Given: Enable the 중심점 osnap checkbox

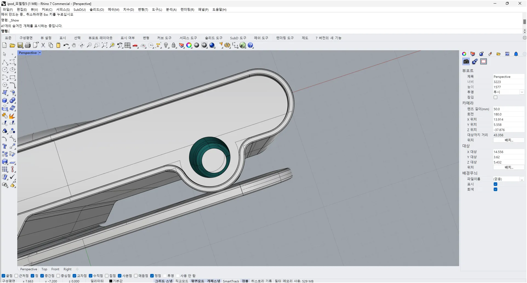Looking at the screenshot, I should click(x=58, y=276).
